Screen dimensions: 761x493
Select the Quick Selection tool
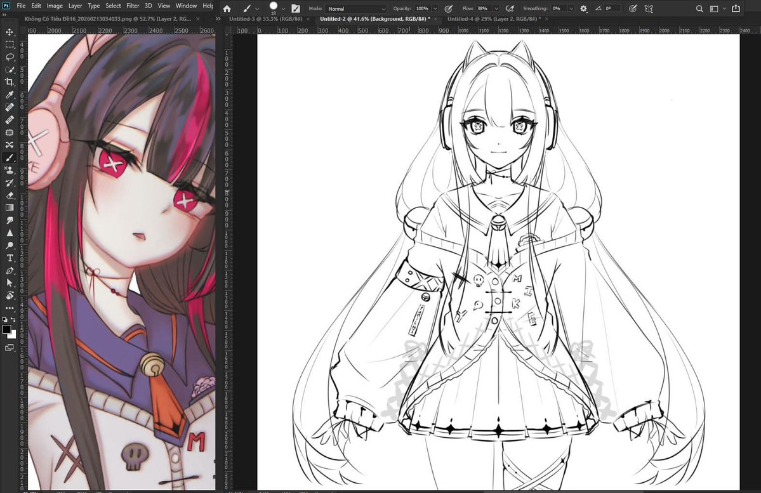pyautogui.click(x=10, y=69)
